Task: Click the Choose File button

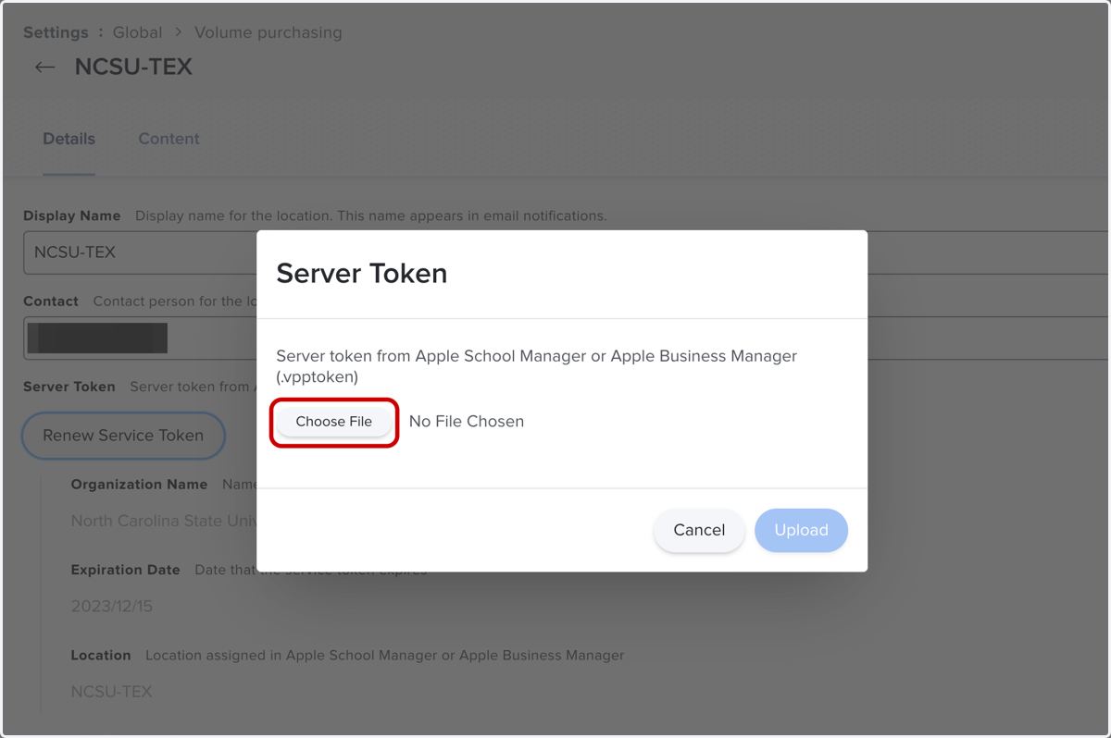Action: [x=334, y=422]
